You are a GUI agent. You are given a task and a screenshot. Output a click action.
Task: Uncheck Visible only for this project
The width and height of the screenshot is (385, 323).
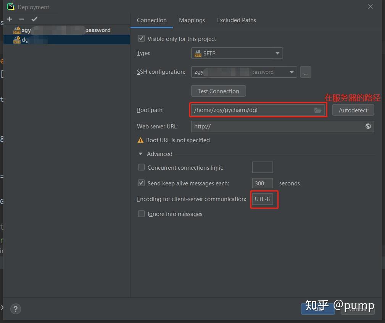tap(141, 39)
